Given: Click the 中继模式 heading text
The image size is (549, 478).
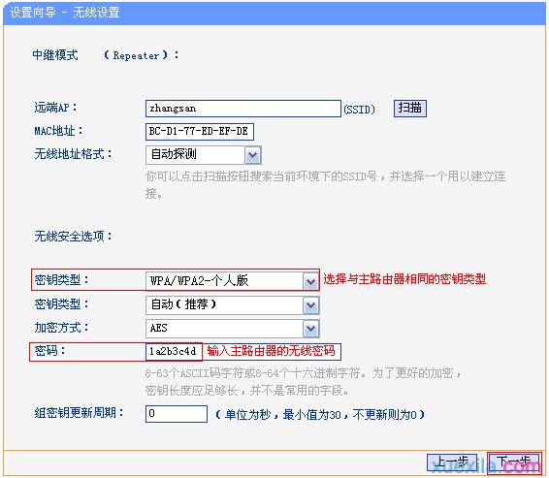Looking at the screenshot, I should pyautogui.click(x=55, y=55).
